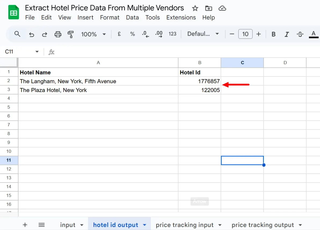Open price tracking output tab arrow
The height and width of the screenshot is (230, 320).
(x=300, y=225)
